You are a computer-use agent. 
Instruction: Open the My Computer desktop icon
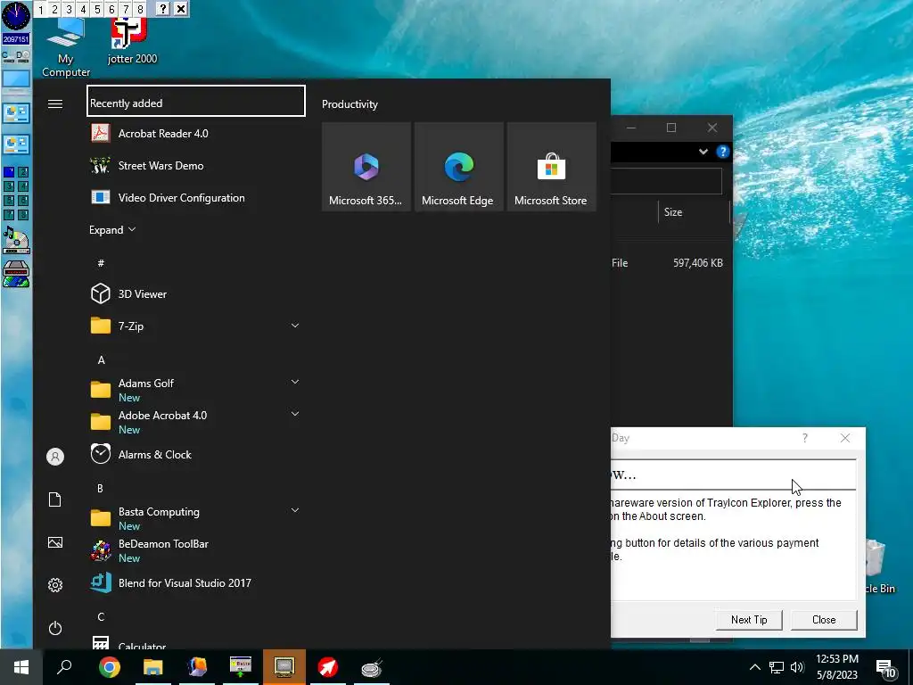tap(66, 48)
